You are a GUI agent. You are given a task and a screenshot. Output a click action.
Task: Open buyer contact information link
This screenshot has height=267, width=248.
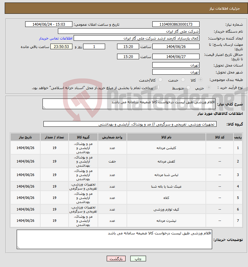tap(56, 38)
